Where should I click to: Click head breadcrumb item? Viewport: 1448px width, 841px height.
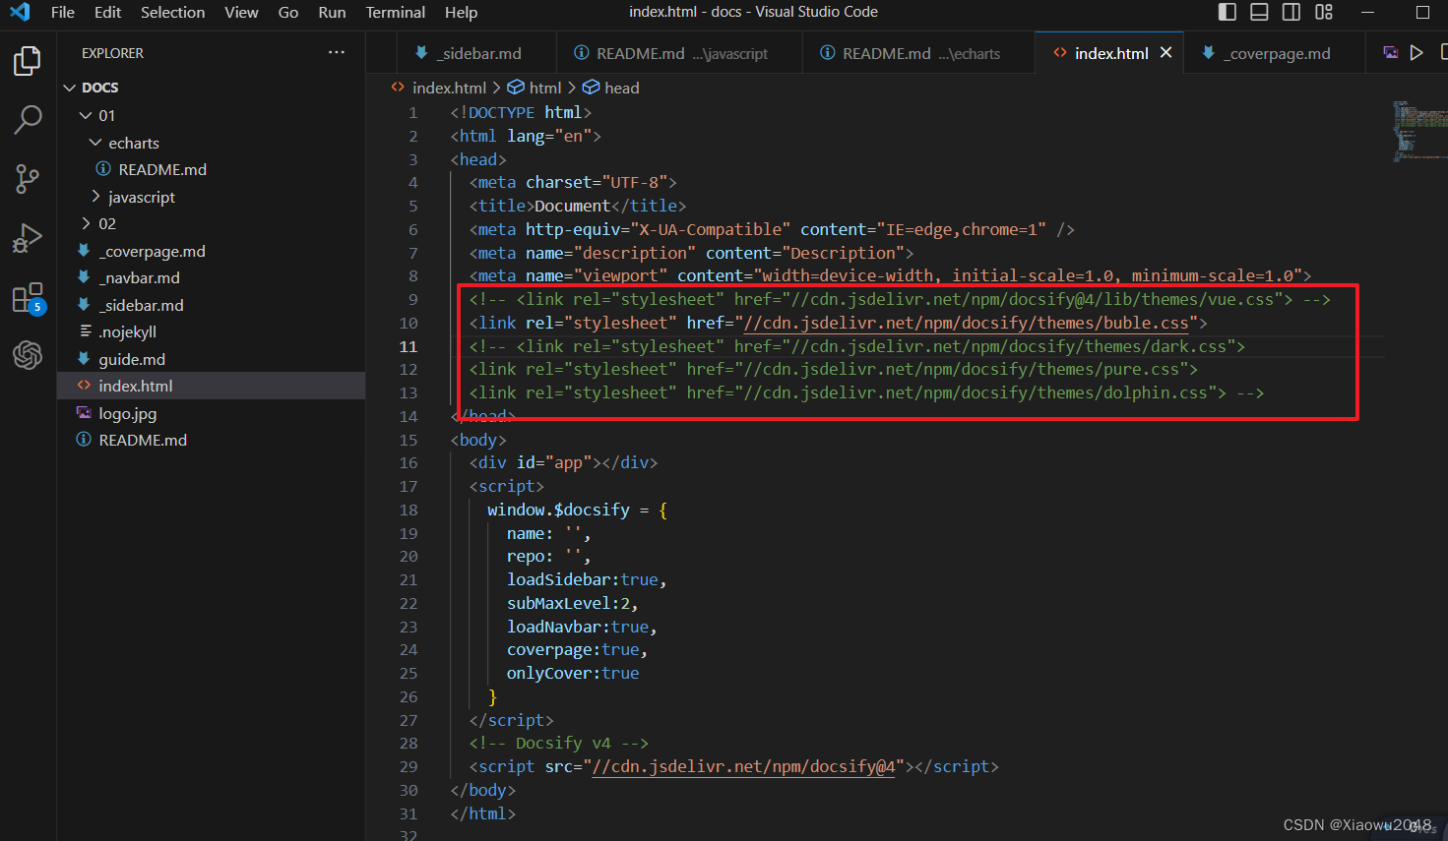pyautogui.click(x=611, y=88)
